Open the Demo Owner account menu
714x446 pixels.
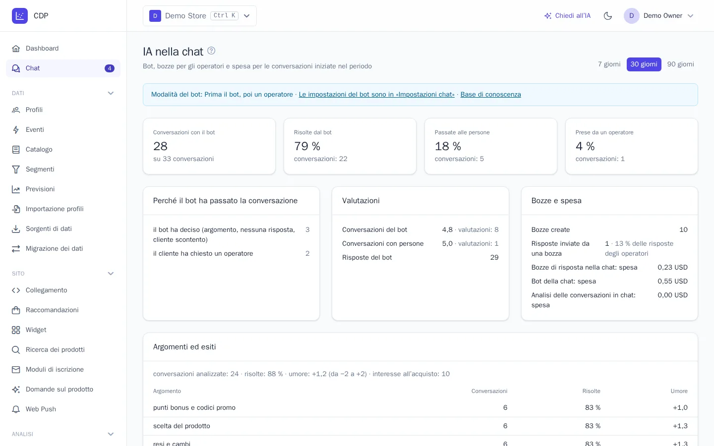tap(659, 16)
